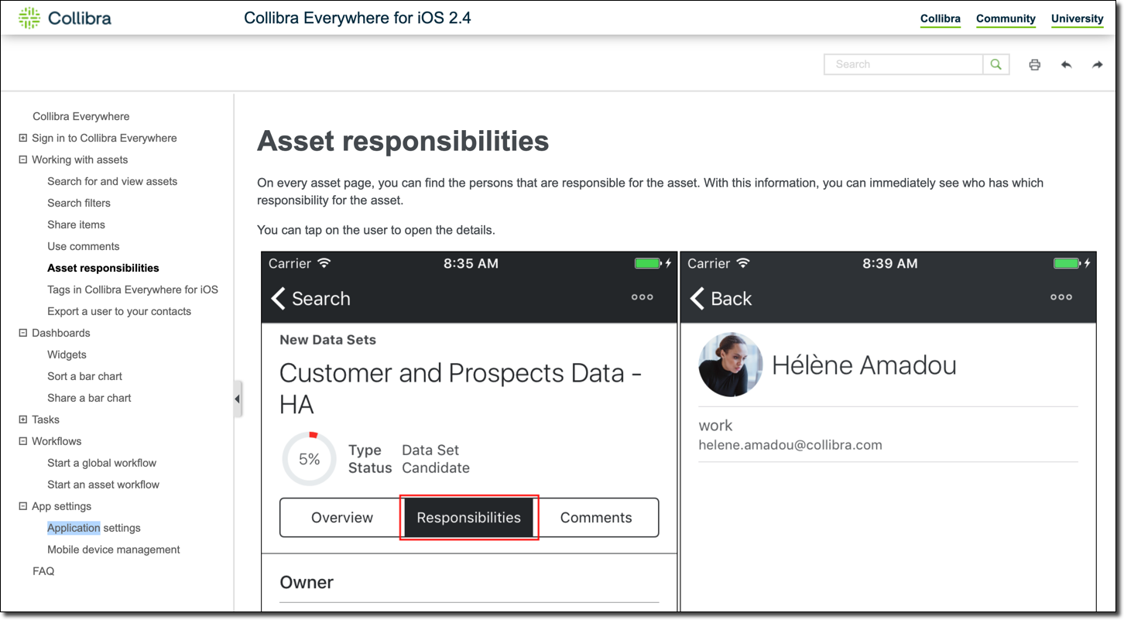Open Mobile device management topic
Screen dimensions: 1124x620
tap(114, 550)
